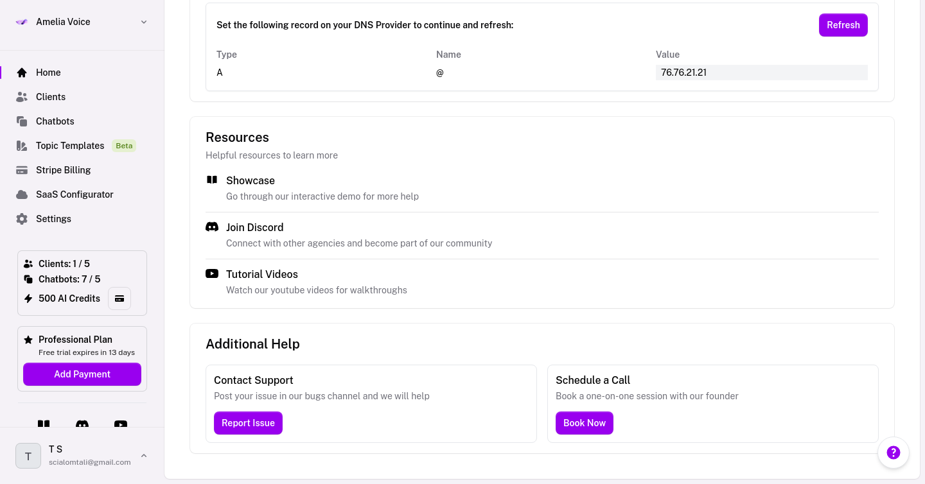Click the credit card icon beside AI Credits
Image resolution: width=925 pixels, height=484 pixels.
[119, 298]
